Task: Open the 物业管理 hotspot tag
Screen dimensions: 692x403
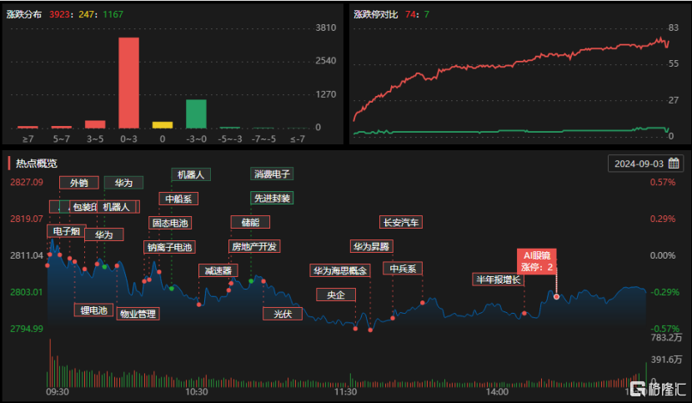Action: click(138, 314)
